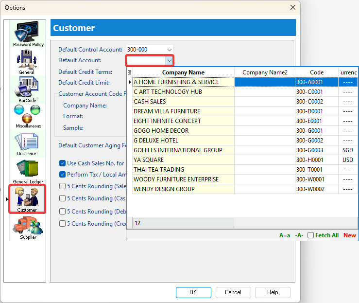
Task: Select the General options icon
Action: [27, 60]
